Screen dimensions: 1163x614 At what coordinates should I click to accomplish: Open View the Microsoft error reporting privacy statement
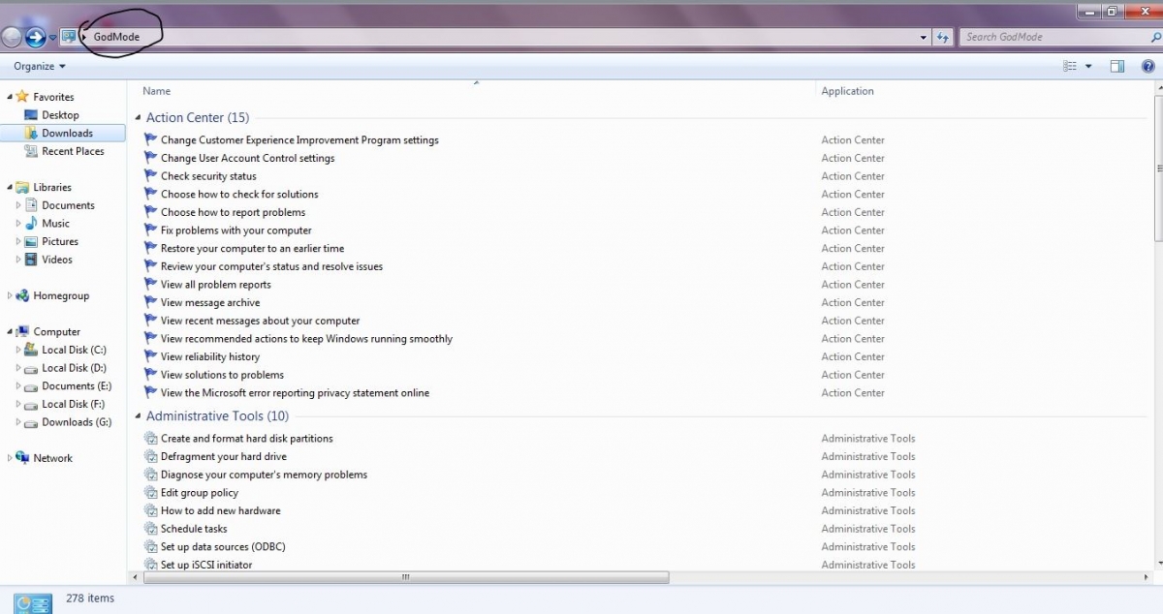pyautogui.click(x=295, y=393)
